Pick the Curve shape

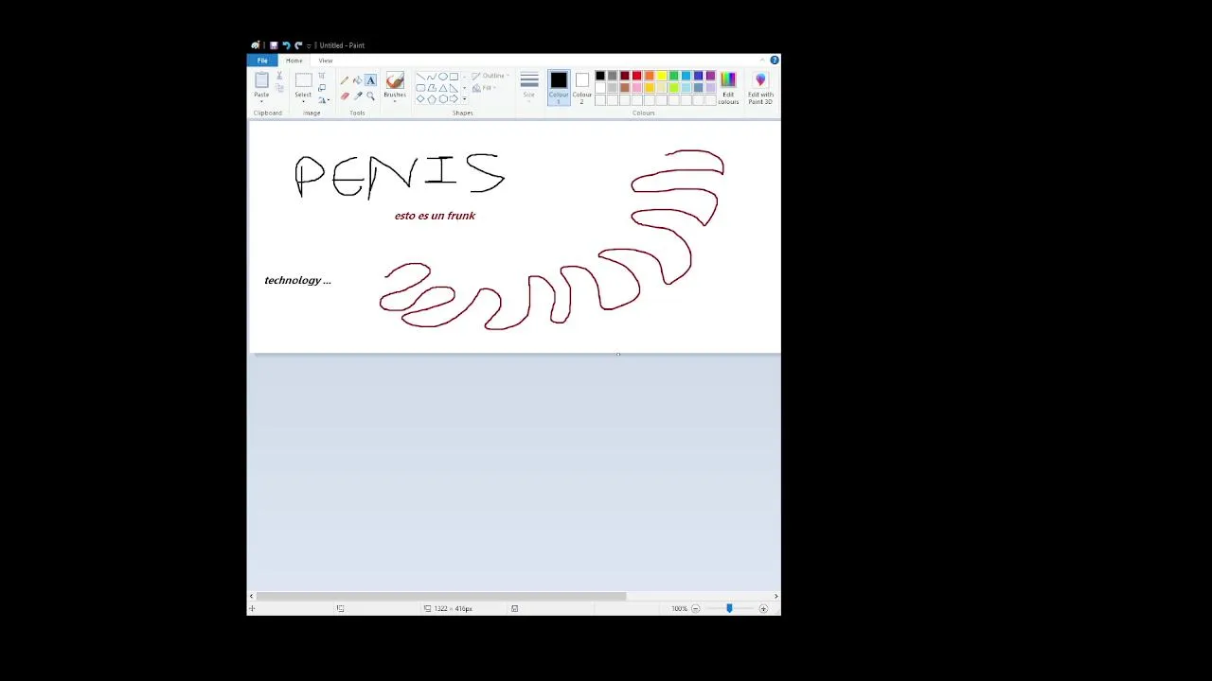pos(431,77)
